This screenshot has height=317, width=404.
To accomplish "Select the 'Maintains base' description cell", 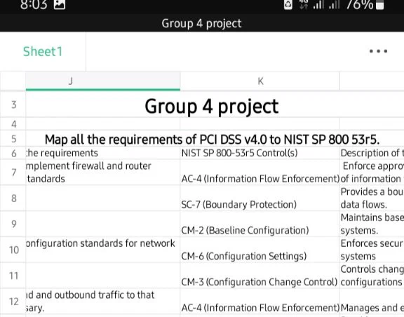I will 372,224.
